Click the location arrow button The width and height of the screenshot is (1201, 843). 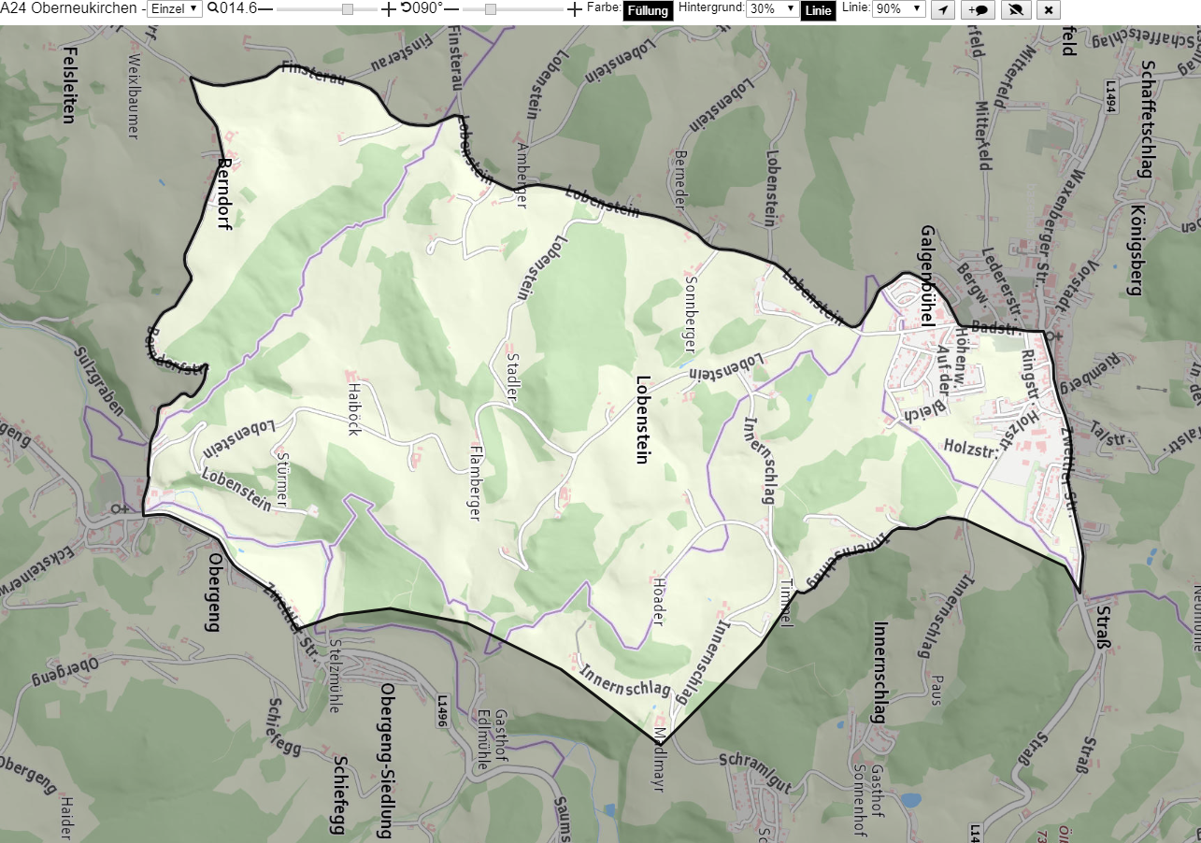(943, 10)
